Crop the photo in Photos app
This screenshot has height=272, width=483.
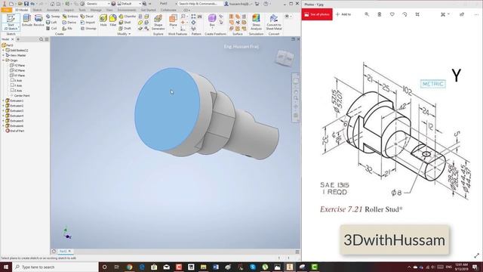(417, 14)
